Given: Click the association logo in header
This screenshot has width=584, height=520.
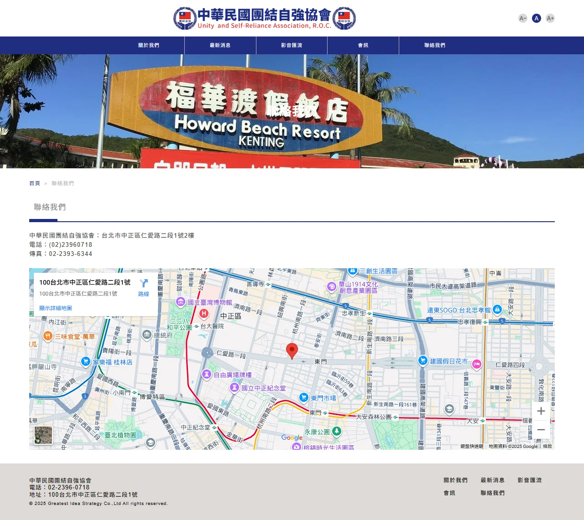Looking at the screenshot, I should pos(265,18).
